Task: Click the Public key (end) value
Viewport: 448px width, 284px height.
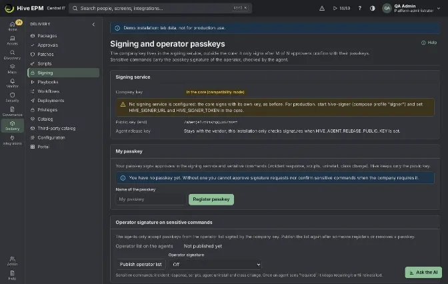Action: click(x=211, y=122)
